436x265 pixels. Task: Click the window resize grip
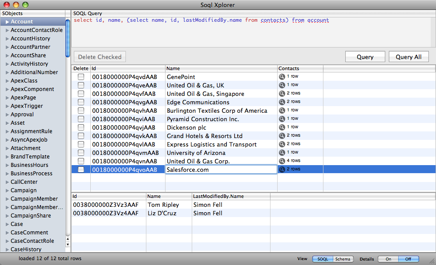[432, 261]
